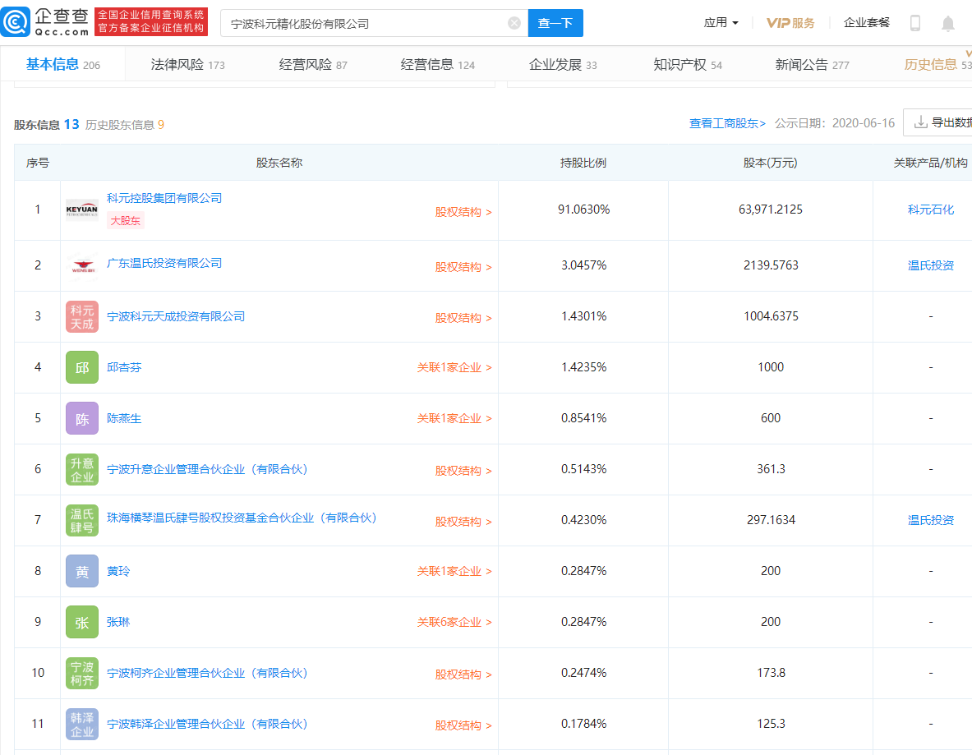
Task: Switch to the 经营风险 tab
Action: [313, 64]
